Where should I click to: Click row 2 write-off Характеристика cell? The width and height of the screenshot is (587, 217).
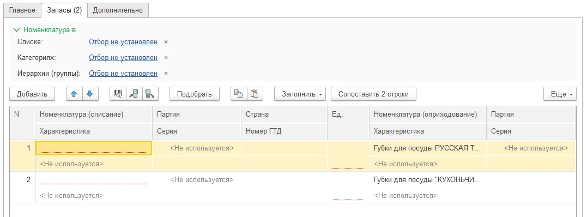tap(94, 195)
